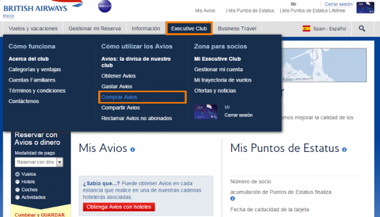Click Cerrar sesión in page header
The height and width of the screenshot is (217, 380).
(338, 4)
